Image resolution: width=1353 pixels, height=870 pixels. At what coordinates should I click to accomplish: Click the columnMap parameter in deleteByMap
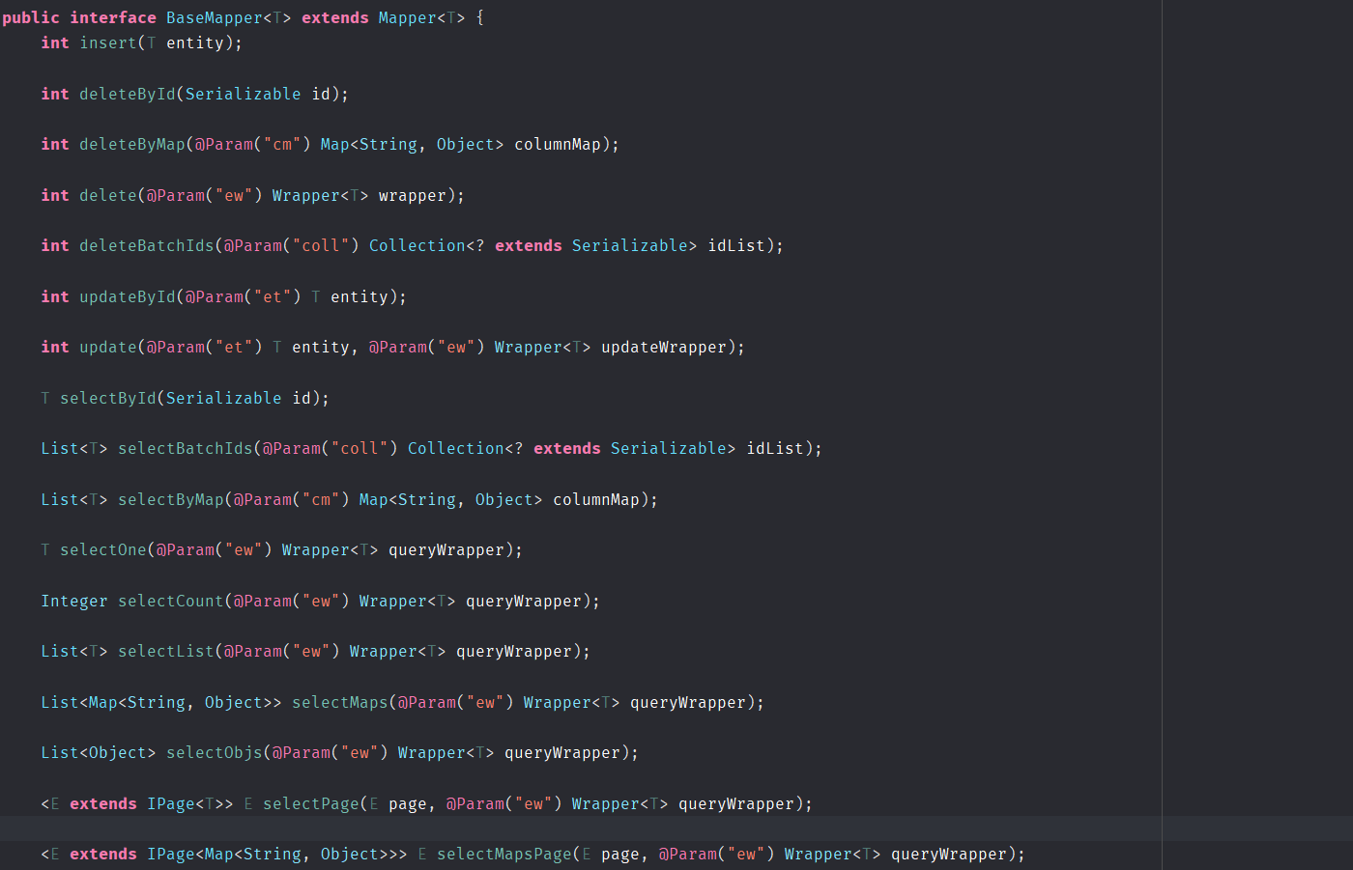tap(558, 144)
